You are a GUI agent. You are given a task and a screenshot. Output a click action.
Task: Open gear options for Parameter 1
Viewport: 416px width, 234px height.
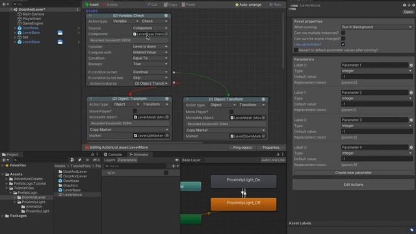coord(411,65)
